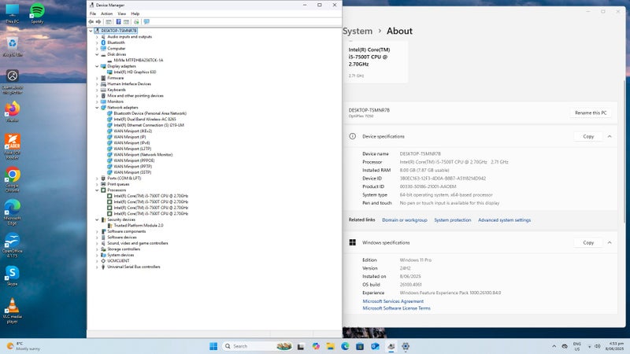
Task: Click the Settings gear taskbar icon
Action: [406, 346]
